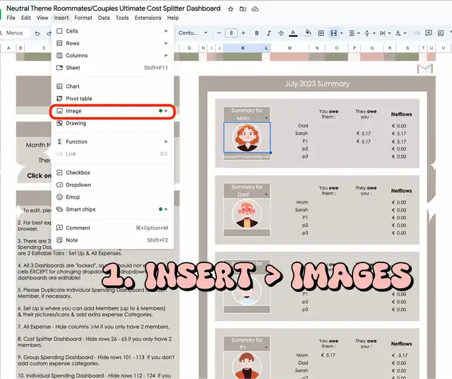
Task: Open the Summary for Mom dropdown
Action: [267, 118]
